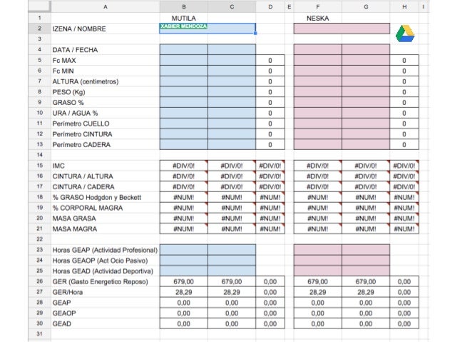Viewport: 455px width, 342px height.
Task: Select the GER (Gasto Energetico Reposo) label
Action: [x=100, y=281]
